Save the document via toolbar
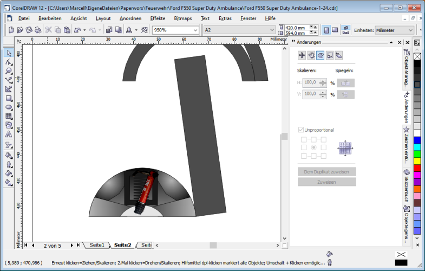The image size is (425, 271). click(29, 30)
